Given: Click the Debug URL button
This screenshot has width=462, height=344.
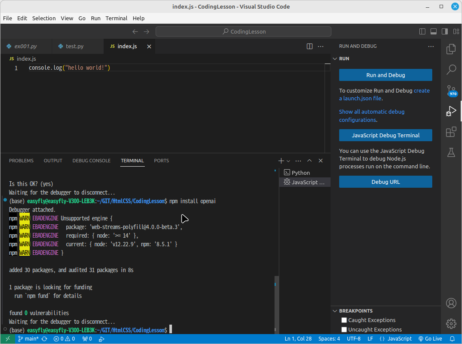Looking at the screenshot, I should pos(385,182).
